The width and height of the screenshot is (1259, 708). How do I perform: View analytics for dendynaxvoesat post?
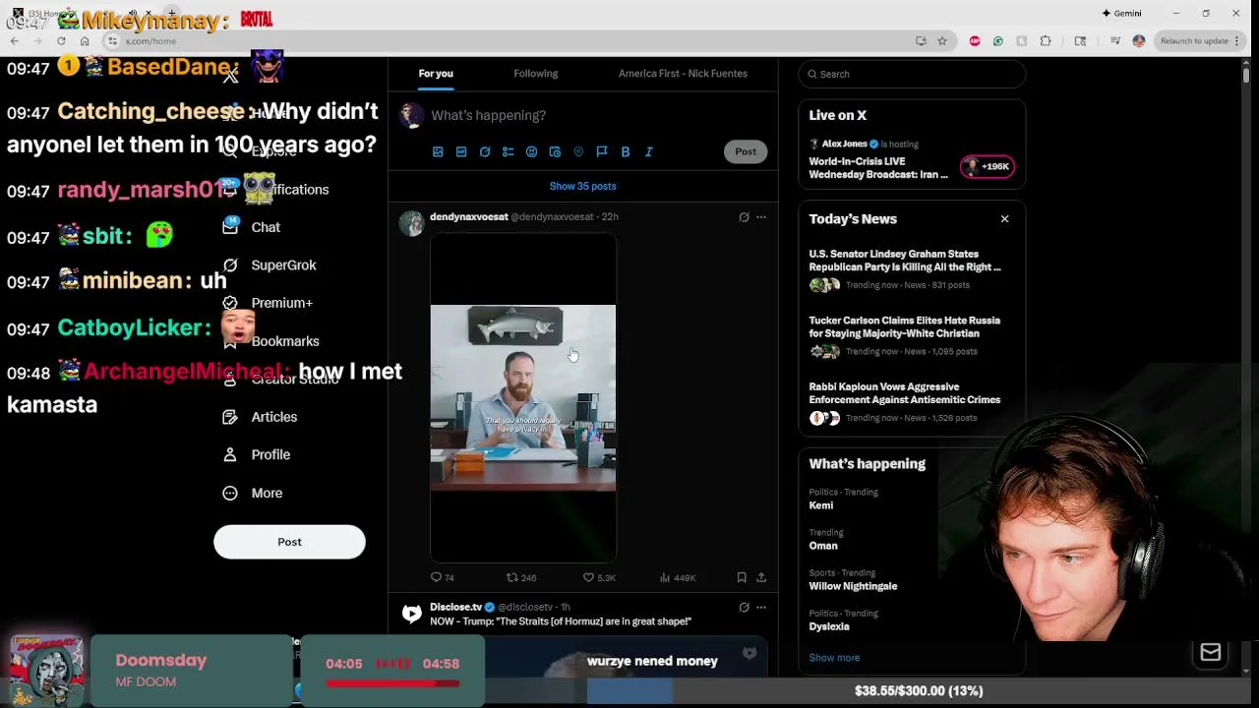point(678,578)
